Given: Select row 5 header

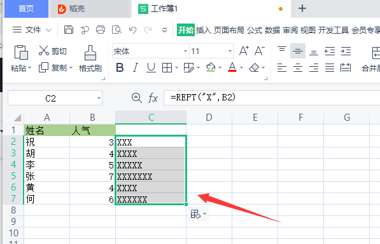Looking at the screenshot, I should coord(13,176).
